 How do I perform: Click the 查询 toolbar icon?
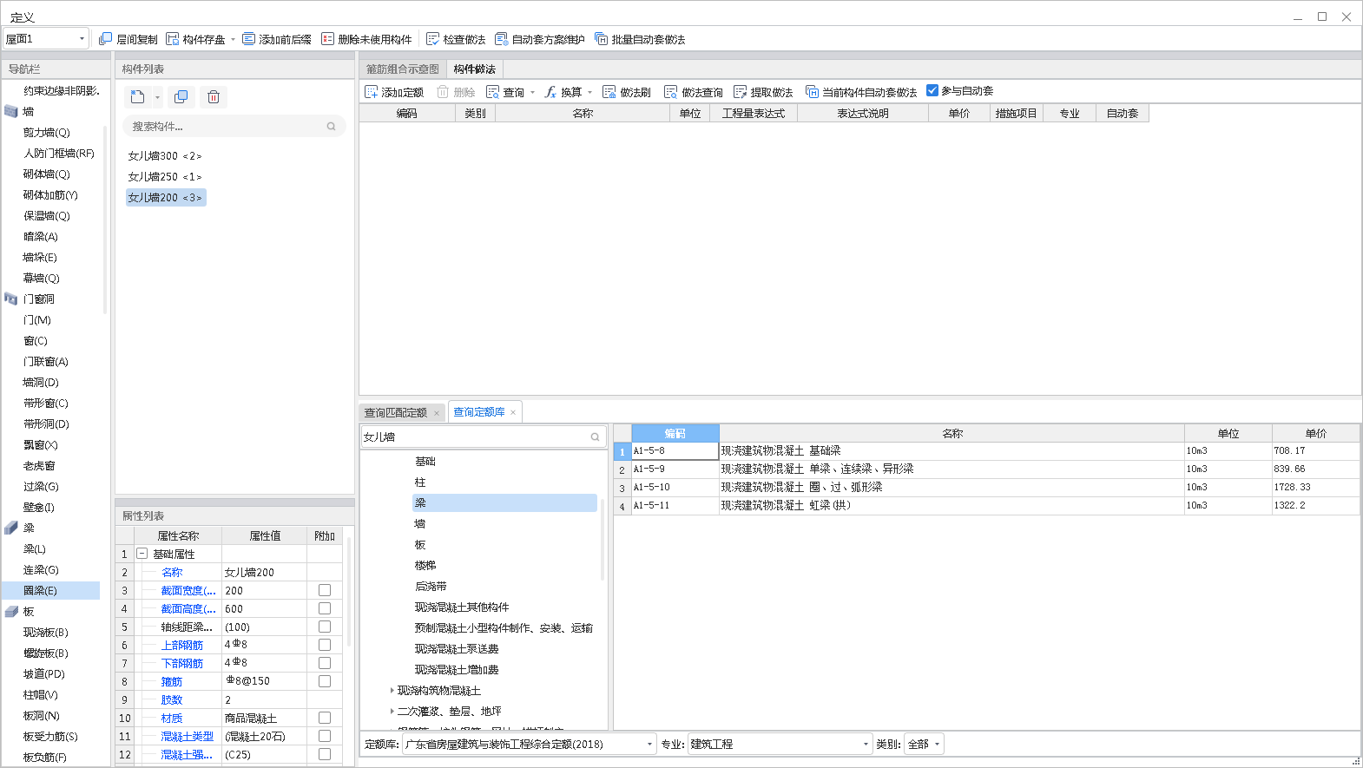point(493,92)
